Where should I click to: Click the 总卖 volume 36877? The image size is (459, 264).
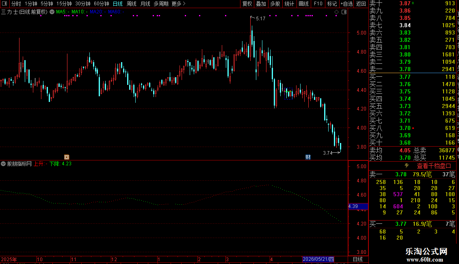click(447, 150)
